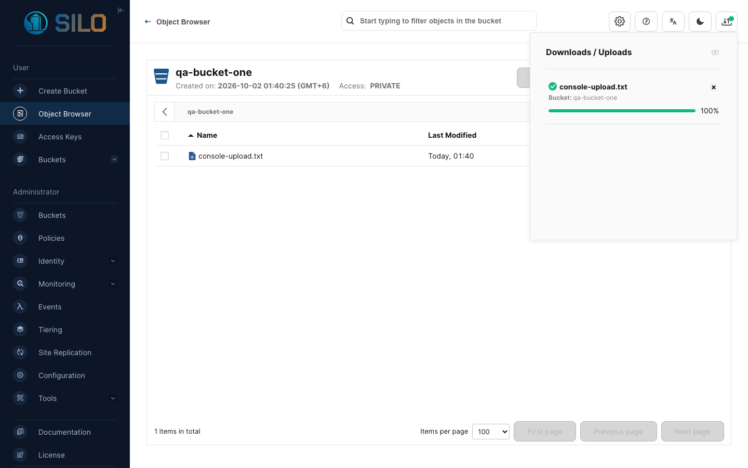Clear all items in Downloads / Uploads
This screenshot has width=748, height=468.
[x=715, y=53]
